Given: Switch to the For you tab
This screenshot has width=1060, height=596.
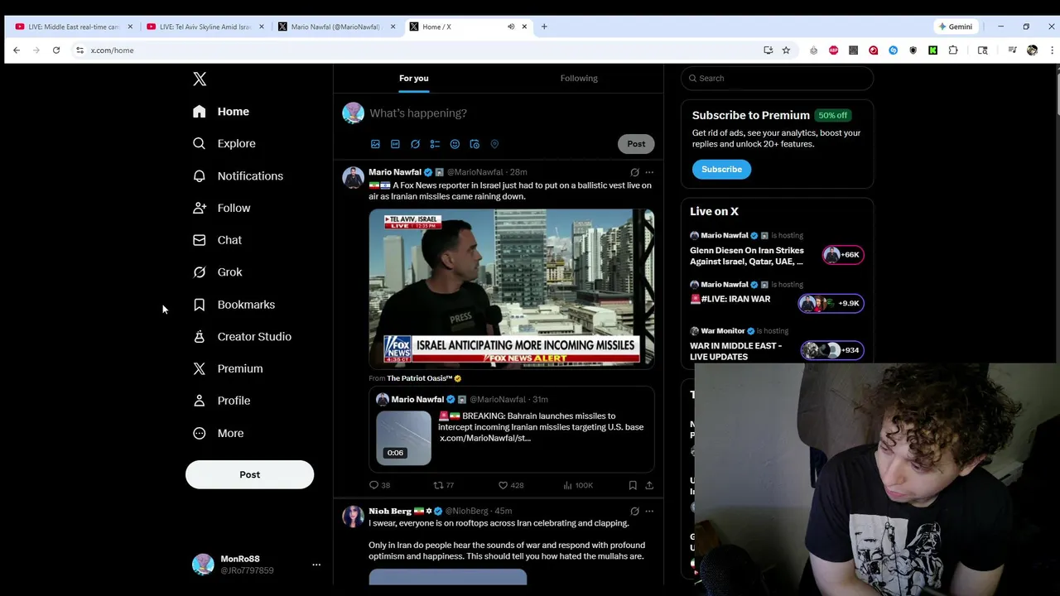Looking at the screenshot, I should (x=414, y=78).
